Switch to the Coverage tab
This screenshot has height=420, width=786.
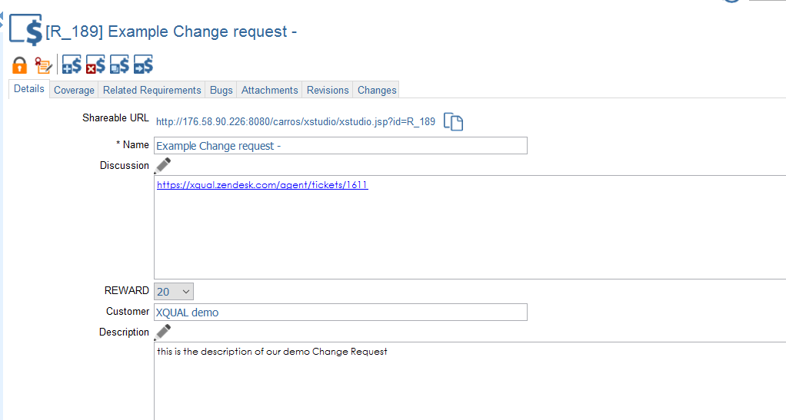click(x=74, y=90)
